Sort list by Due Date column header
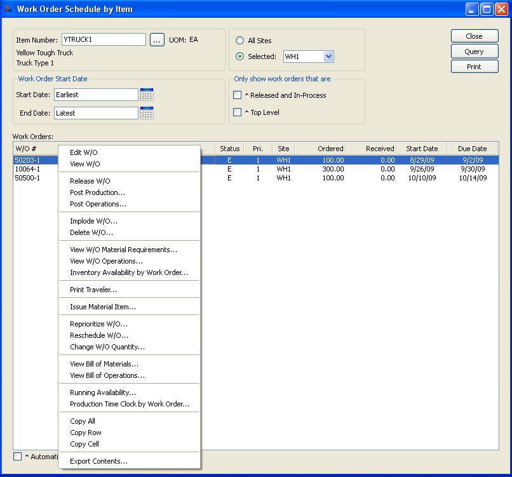The width and height of the screenshot is (512, 477). 472,149
